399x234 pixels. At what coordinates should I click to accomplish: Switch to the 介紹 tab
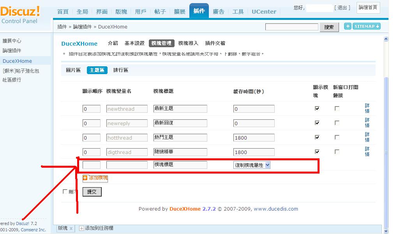pos(113,43)
